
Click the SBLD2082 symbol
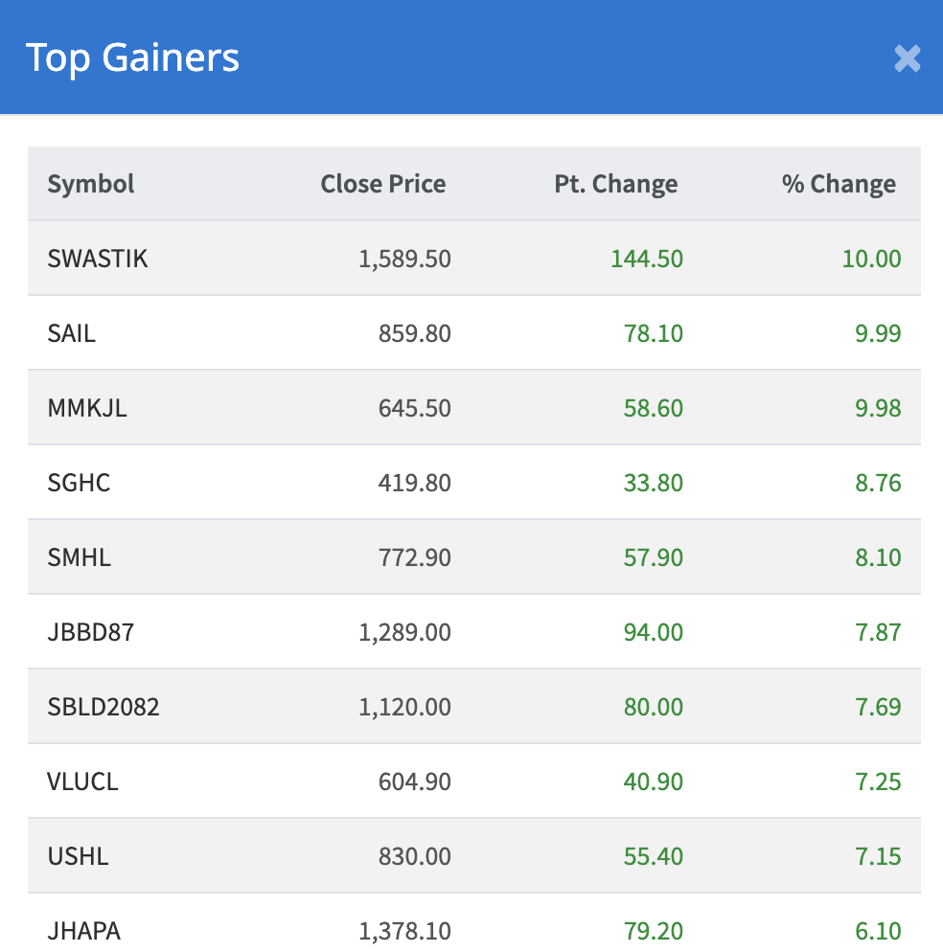[103, 707]
